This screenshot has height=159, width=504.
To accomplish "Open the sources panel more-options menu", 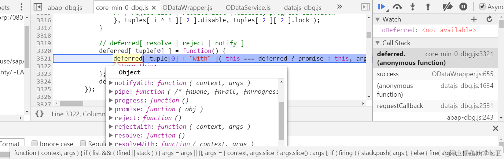I will 21,7.
